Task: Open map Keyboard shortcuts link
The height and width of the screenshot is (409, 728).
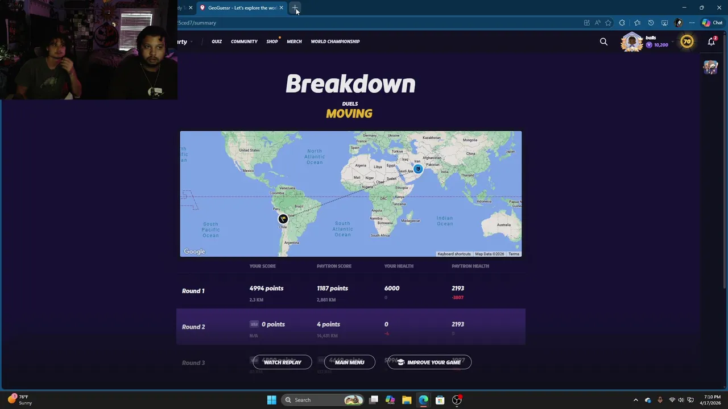Action: click(454, 254)
